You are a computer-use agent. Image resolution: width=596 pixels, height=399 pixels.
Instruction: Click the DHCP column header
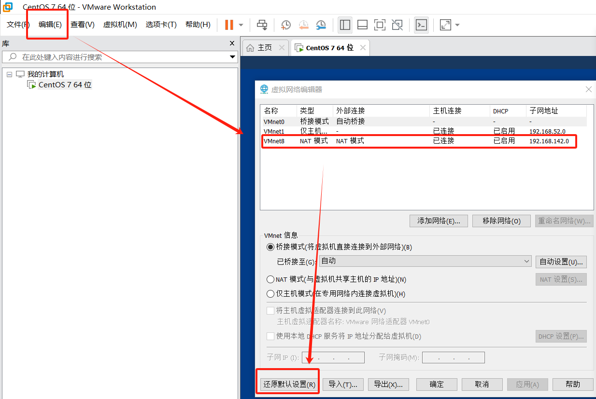click(x=508, y=111)
